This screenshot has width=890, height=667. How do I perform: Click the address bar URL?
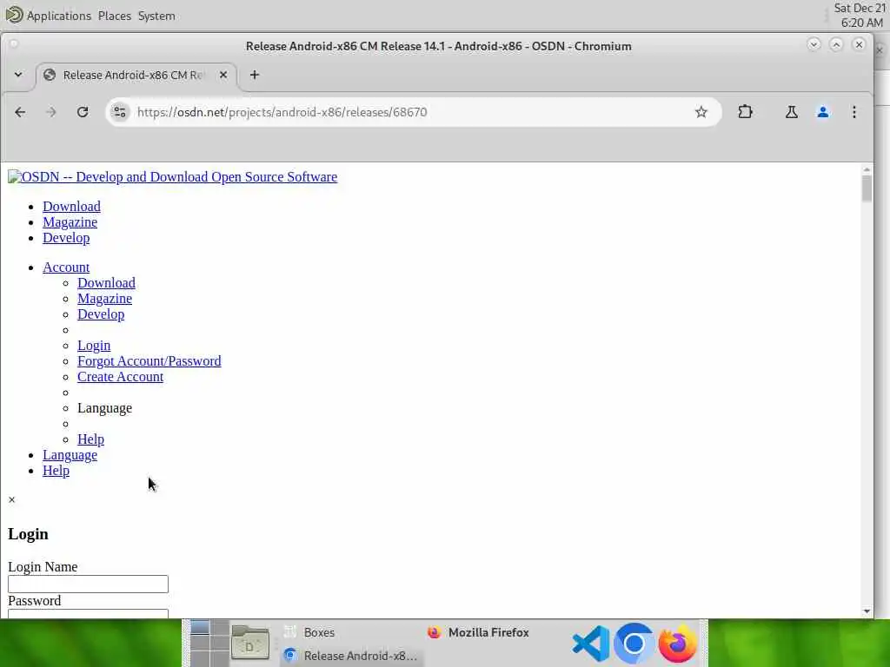point(282,112)
